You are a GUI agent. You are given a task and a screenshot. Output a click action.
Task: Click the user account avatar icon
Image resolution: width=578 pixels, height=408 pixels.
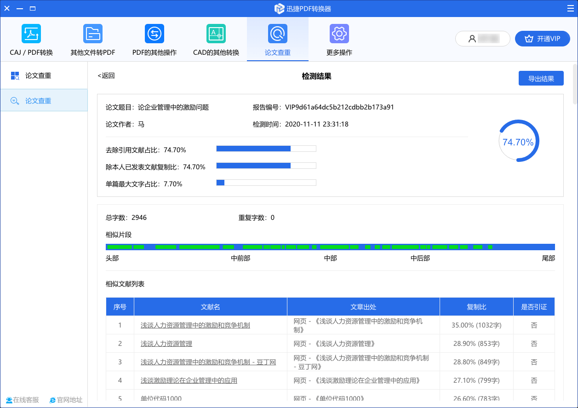472,39
